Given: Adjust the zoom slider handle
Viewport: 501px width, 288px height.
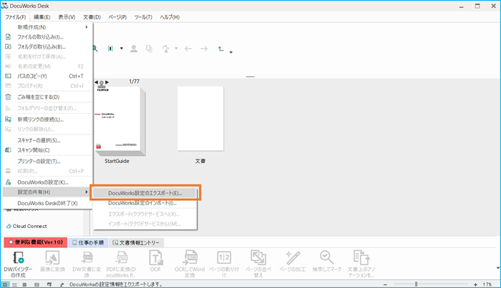Looking at the screenshot, I should pos(416,284).
